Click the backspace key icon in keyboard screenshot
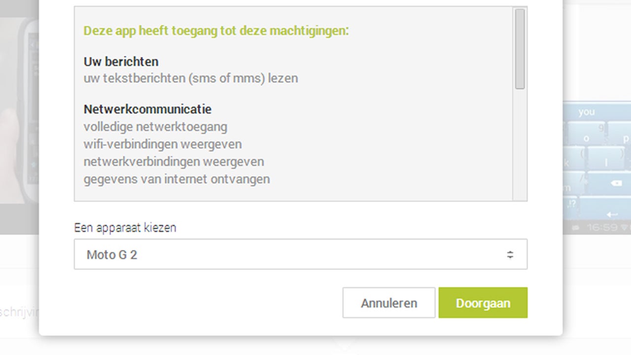This screenshot has width=631, height=355. pos(616,183)
